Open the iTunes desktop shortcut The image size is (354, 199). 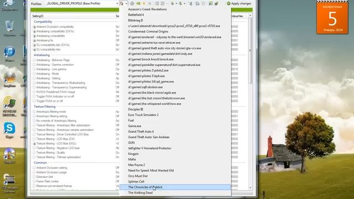pos(9,54)
